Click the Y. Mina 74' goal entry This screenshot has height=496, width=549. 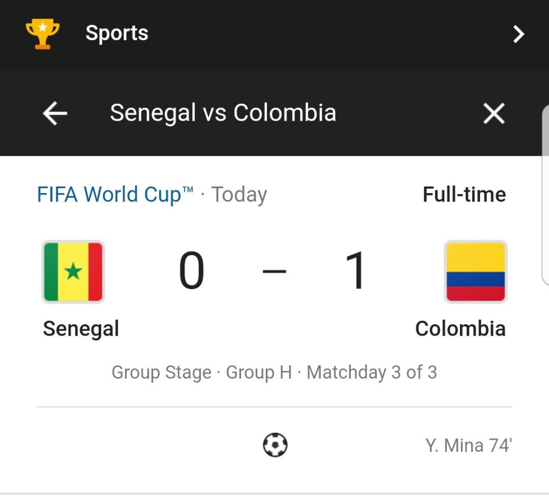pos(468,446)
